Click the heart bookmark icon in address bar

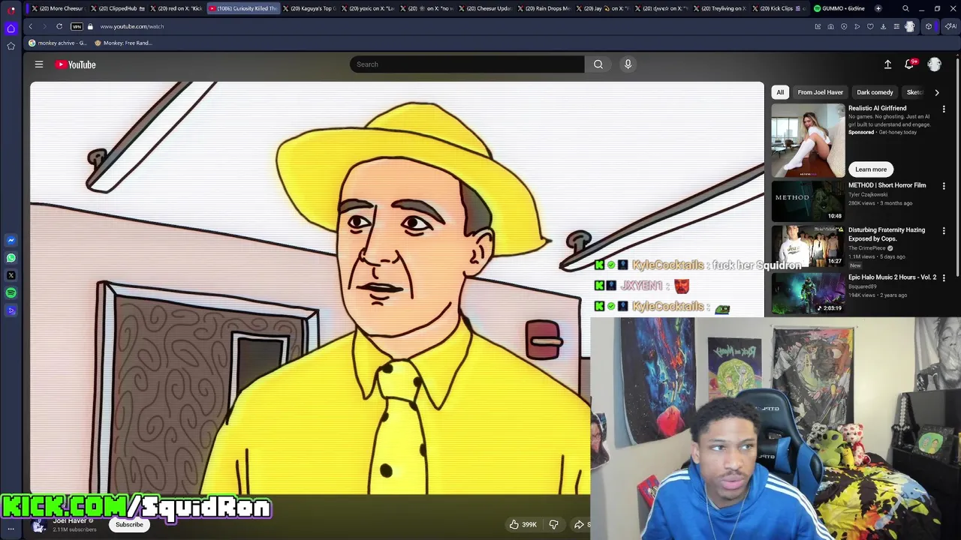pos(870,27)
